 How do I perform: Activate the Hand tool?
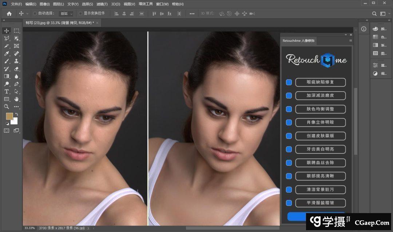16,99
